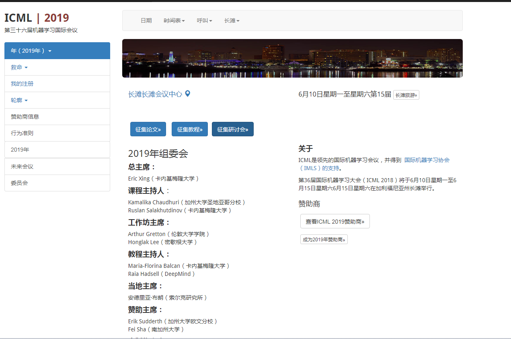Click the 6月10日星期一至星期六第15届 date text
The height and width of the screenshot is (339, 511).
345,95
